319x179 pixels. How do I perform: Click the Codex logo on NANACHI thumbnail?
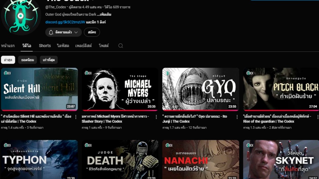[x=169, y=145]
